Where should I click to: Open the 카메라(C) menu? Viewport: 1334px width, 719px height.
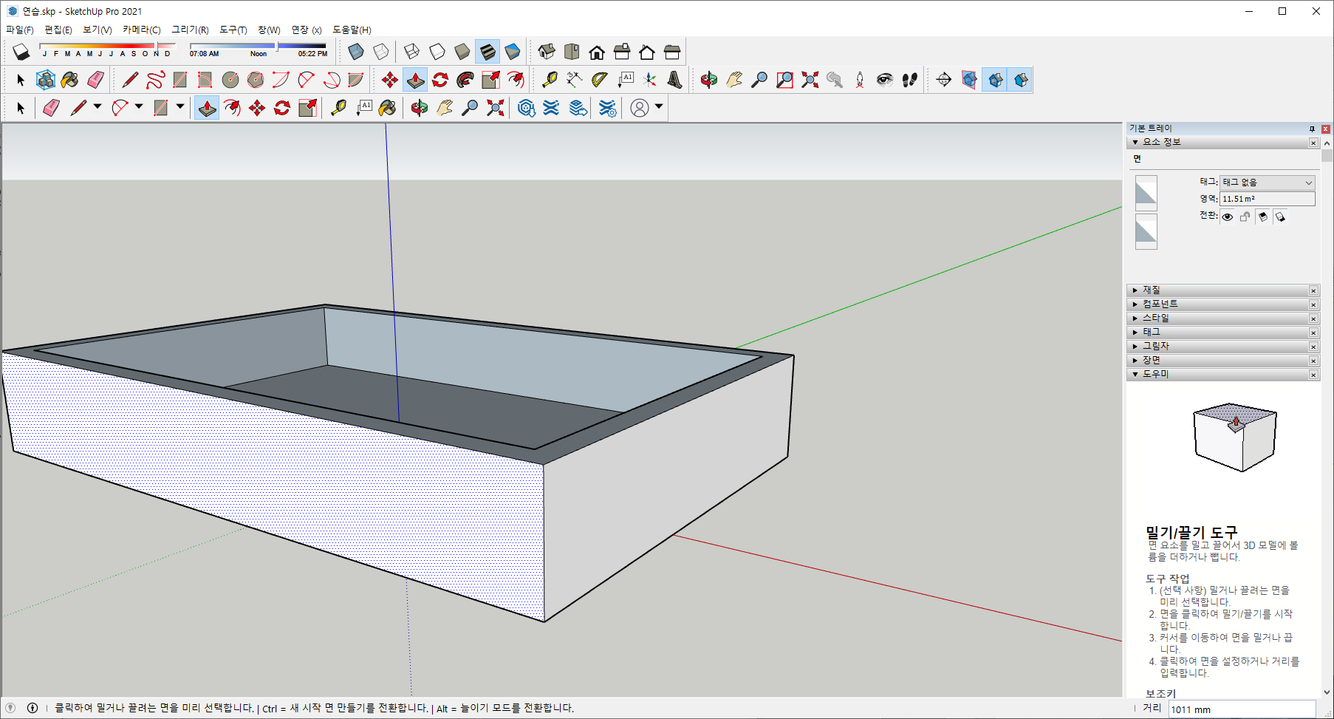[142, 30]
